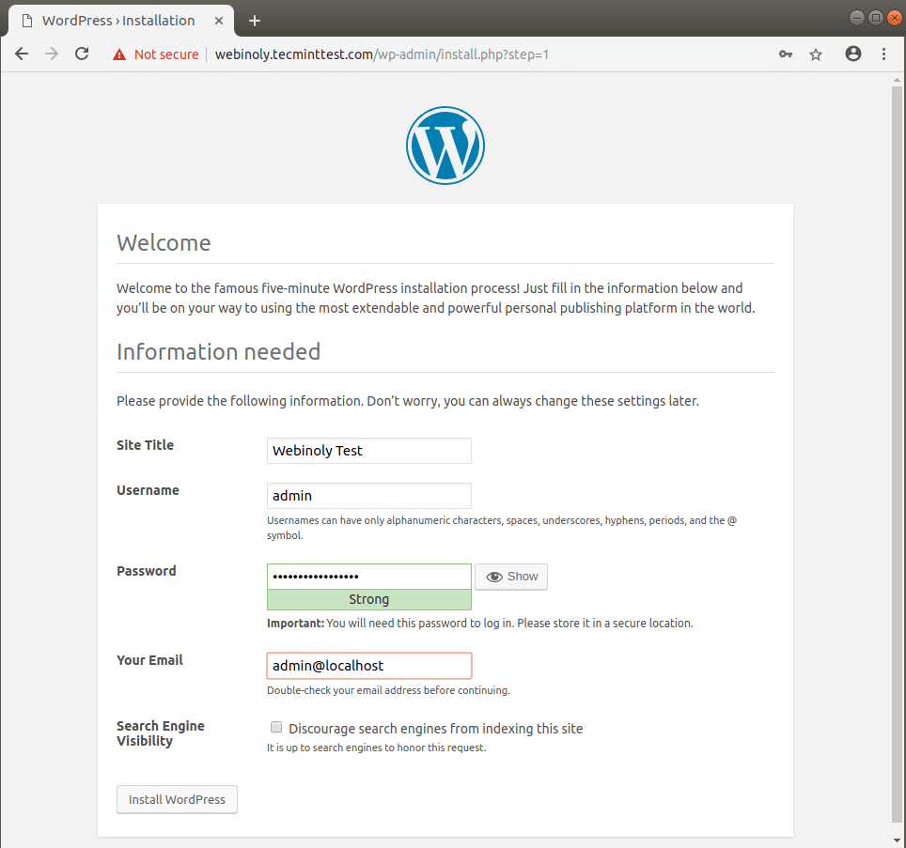Click the Your Email input field
Image resolution: width=906 pixels, height=848 pixels.
point(368,666)
